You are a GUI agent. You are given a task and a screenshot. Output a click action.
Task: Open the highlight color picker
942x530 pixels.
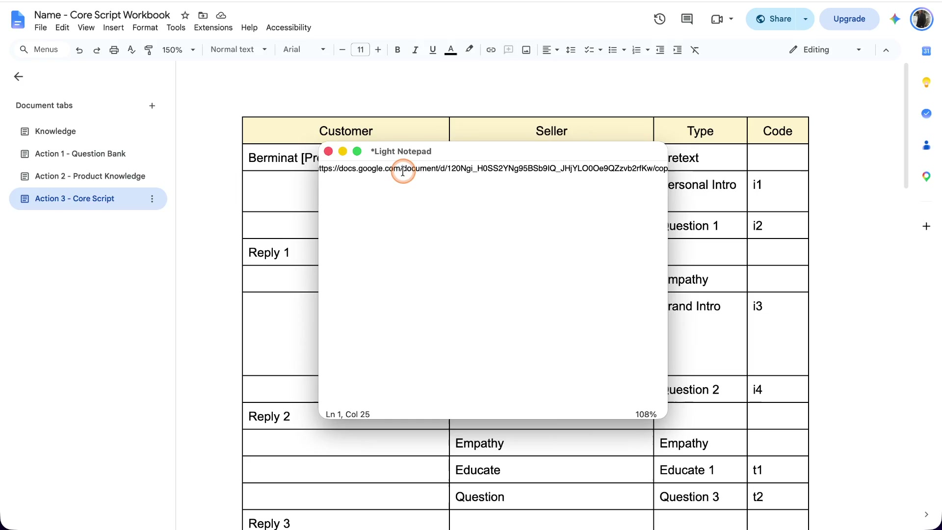click(x=469, y=50)
